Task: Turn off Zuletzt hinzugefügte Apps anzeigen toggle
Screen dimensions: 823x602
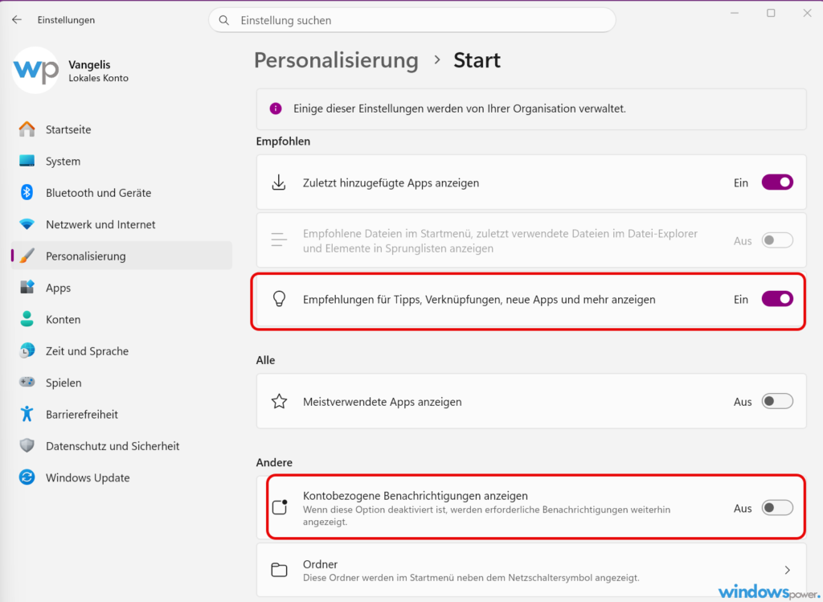Action: pos(777,182)
